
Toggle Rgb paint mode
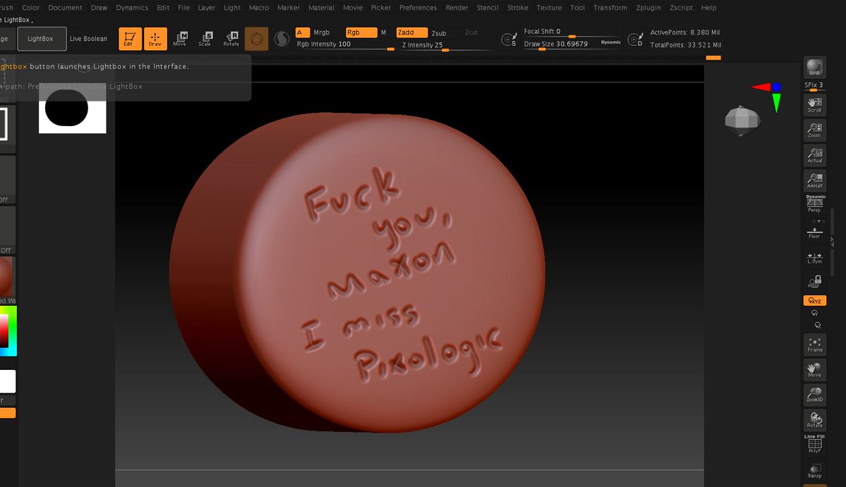(x=361, y=32)
